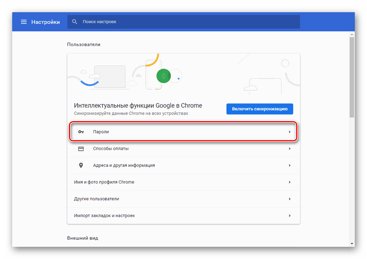The width and height of the screenshot is (367, 259).
Task: Open Импорт закладок и настроек
Action: [183, 216]
